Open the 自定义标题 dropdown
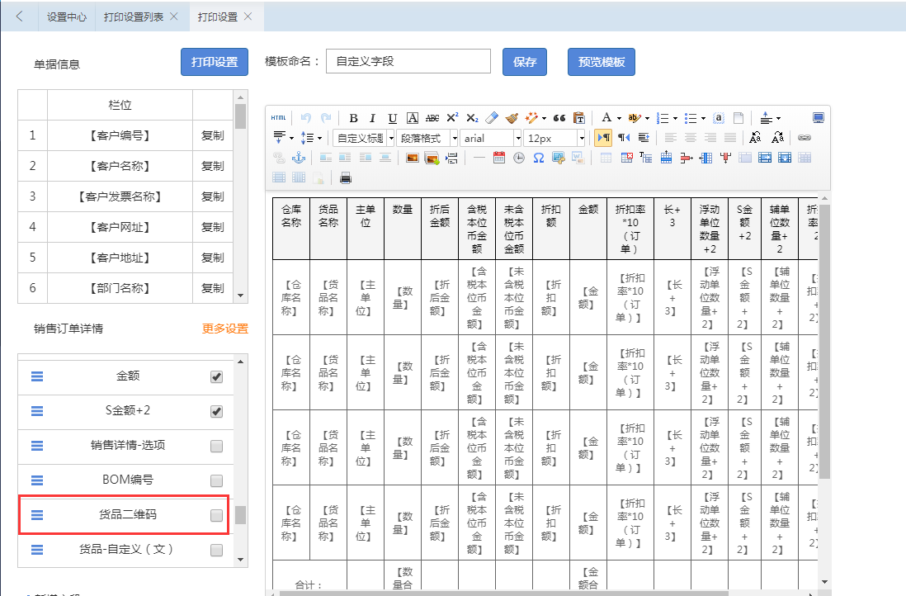The height and width of the screenshot is (596, 906). (x=363, y=138)
